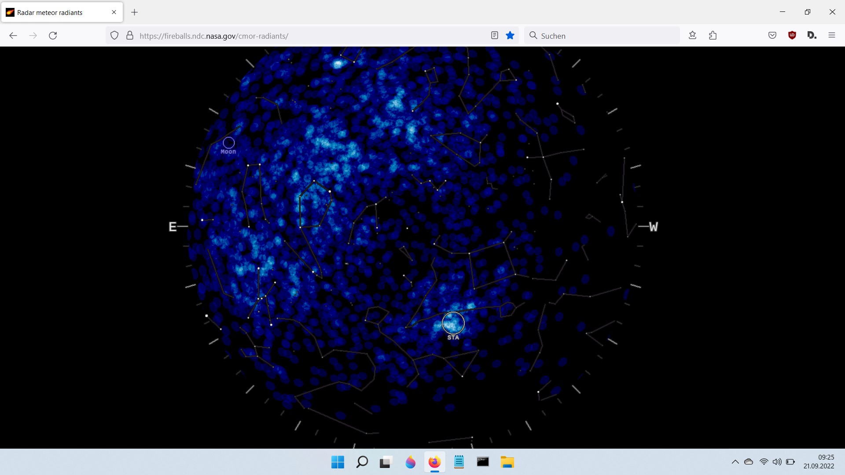Open reader view icon
845x475 pixels.
pos(495,36)
